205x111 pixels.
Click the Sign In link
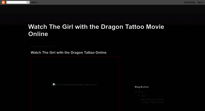pos(201,2)
